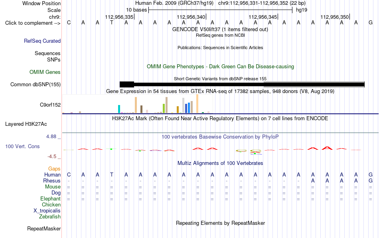
Task: Click the H3K27Ac Mark ENCODE track title
Action: coord(220,118)
